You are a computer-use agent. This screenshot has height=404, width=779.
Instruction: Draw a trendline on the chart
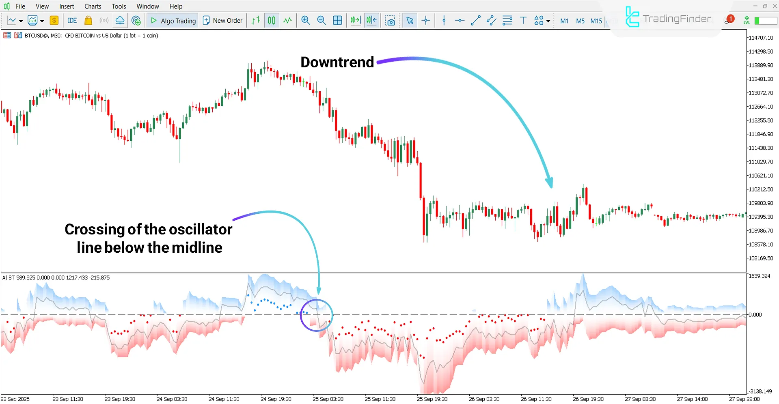click(x=475, y=20)
